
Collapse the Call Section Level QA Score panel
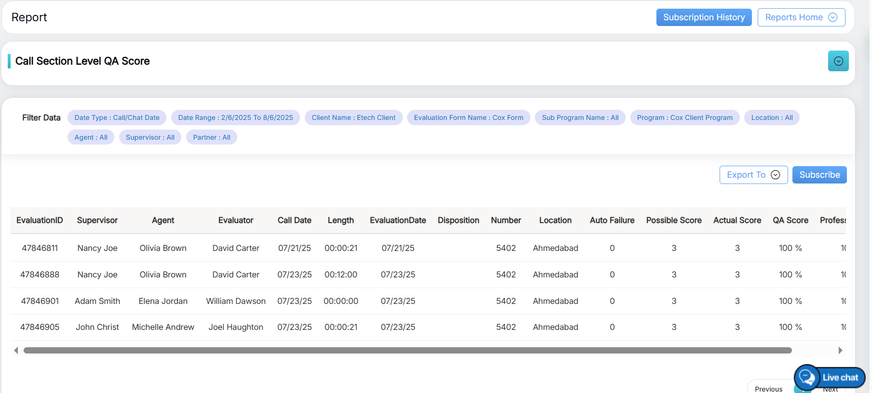click(x=838, y=61)
